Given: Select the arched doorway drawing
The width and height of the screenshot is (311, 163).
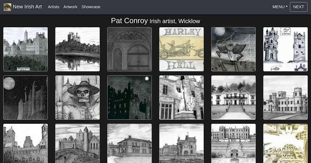Looking at the screenshot, I should pyautogui.click(x=129, y=49).
